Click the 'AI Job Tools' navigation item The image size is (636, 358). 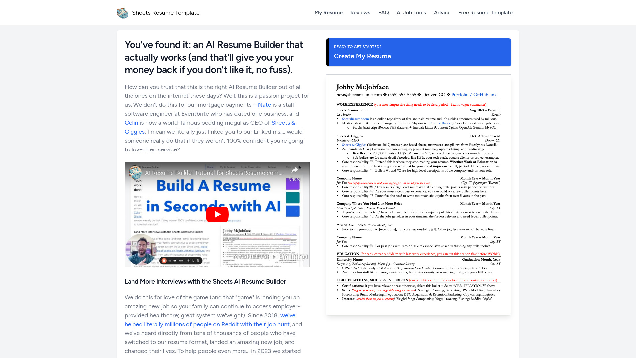pyautogui.click(x=411, y=12)
